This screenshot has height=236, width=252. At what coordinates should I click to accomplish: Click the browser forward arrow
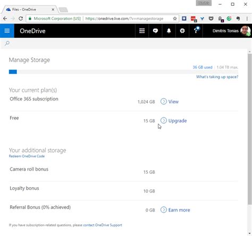13,19
